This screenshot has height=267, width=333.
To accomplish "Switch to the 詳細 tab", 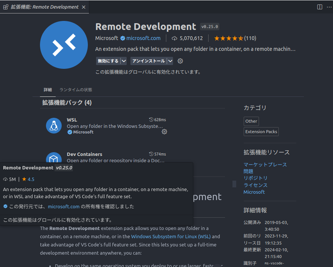I will point(48,90).
